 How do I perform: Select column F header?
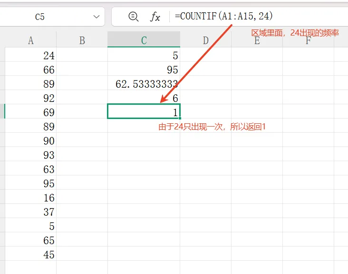click(308, 40)
